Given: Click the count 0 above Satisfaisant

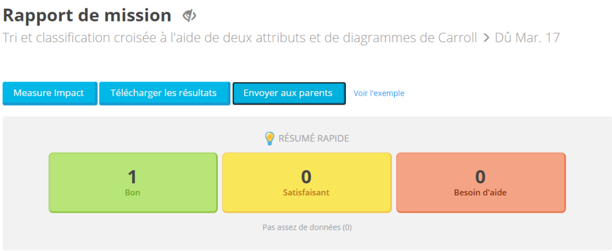Looking at the screenshot, I should coord(307,176).
